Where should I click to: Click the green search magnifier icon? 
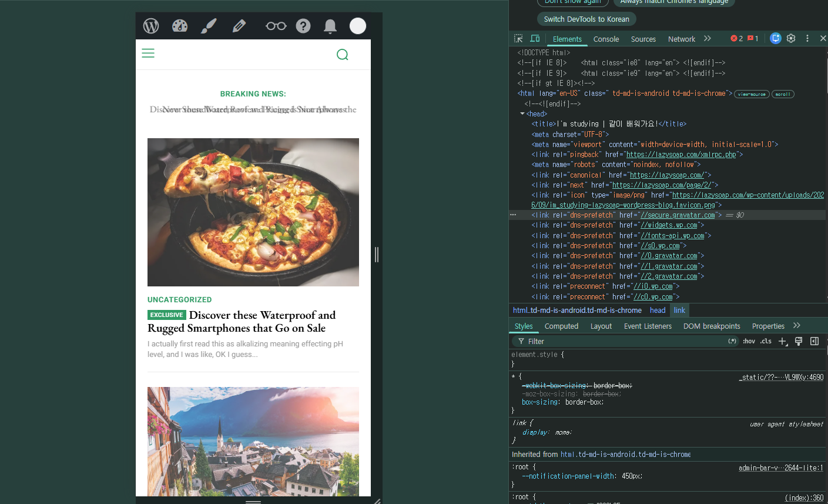[343, 55]
